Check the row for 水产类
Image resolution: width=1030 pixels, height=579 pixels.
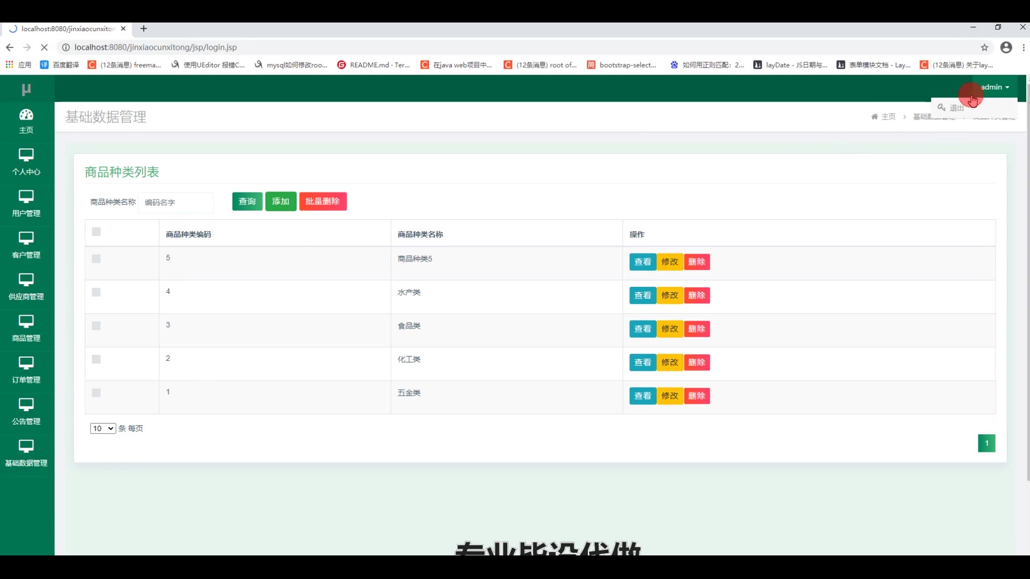coord(96,292)
